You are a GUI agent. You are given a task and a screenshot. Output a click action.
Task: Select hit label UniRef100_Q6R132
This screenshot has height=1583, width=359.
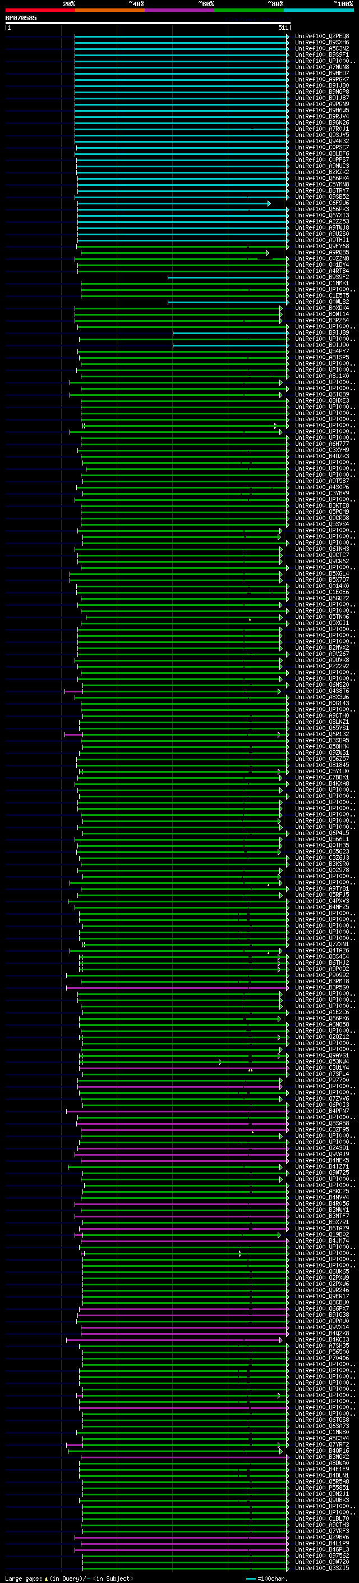[322, 734]
